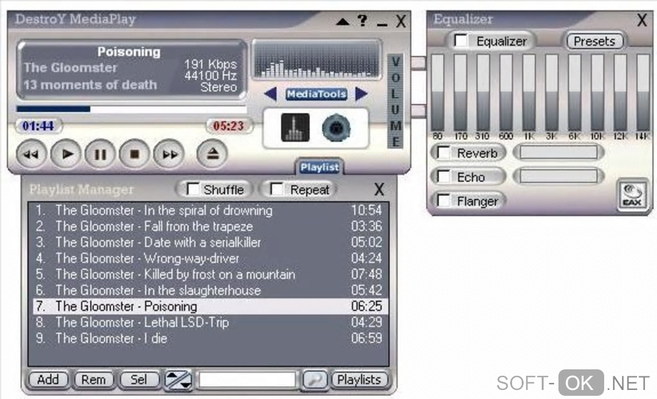Image resolution: width=657 pixels, height=399 pixels.
Task: Close the DestroY MediaPlay window
Action: tap(401, 21)
